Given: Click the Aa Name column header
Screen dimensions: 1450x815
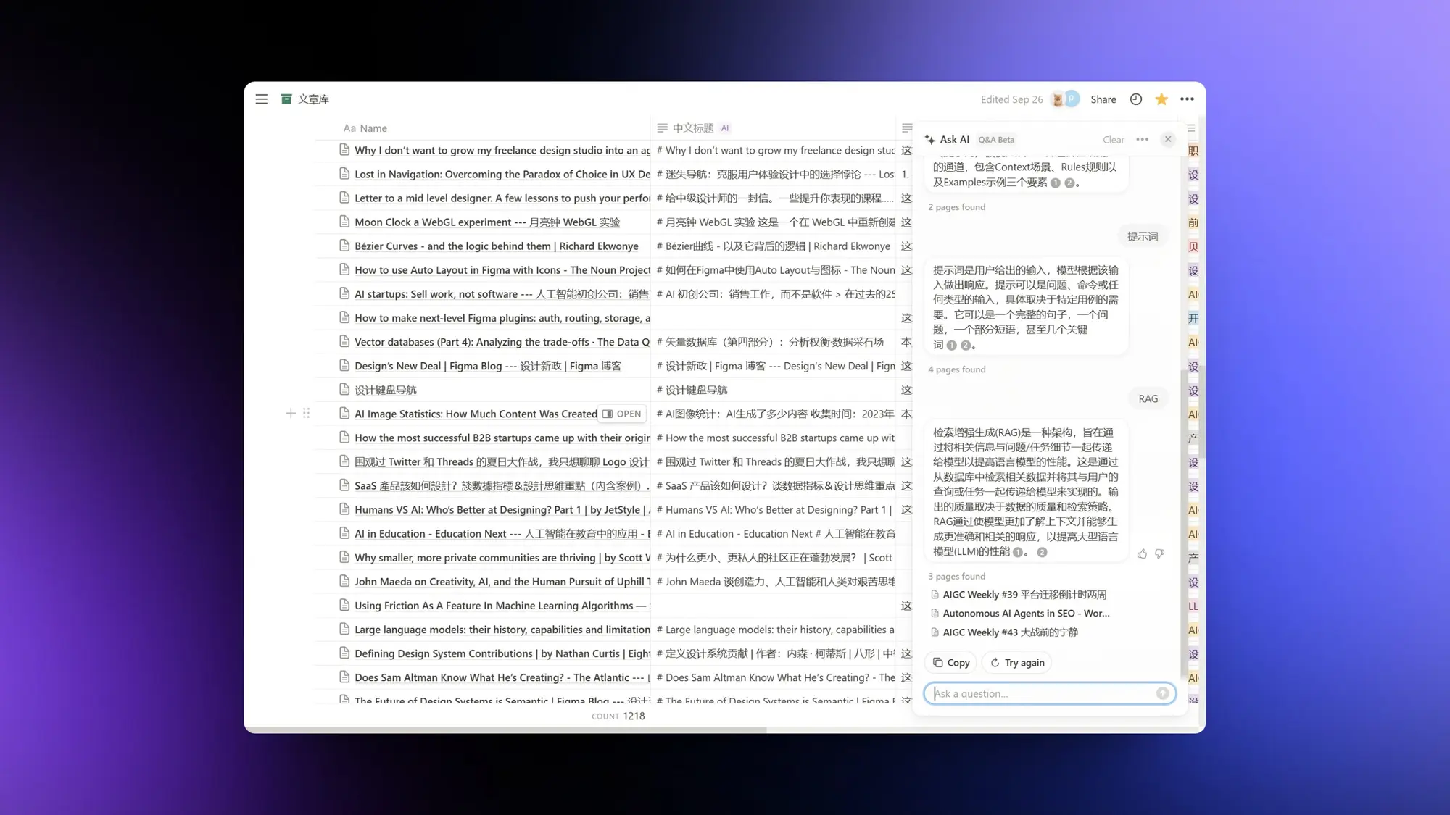Looking at the screenshot, I should (x=365, y=128).
